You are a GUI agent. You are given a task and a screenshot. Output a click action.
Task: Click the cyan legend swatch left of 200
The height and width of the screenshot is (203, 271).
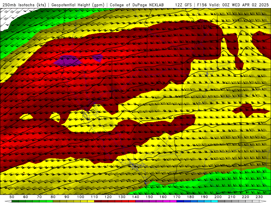(214, 201)
